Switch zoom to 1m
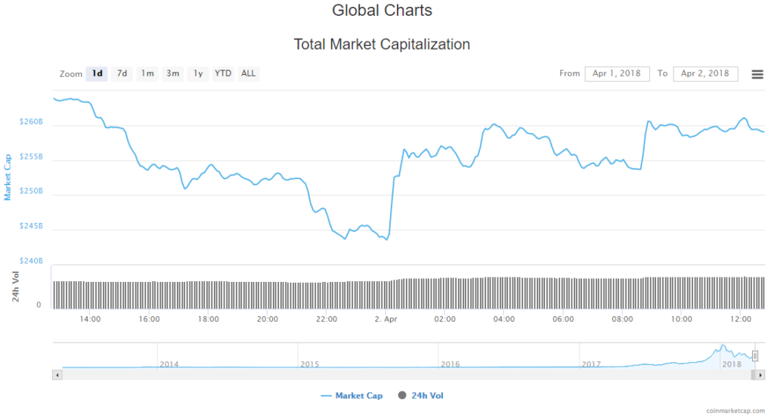The width and height of the screenshot is (774, 415). pos(147,73)
